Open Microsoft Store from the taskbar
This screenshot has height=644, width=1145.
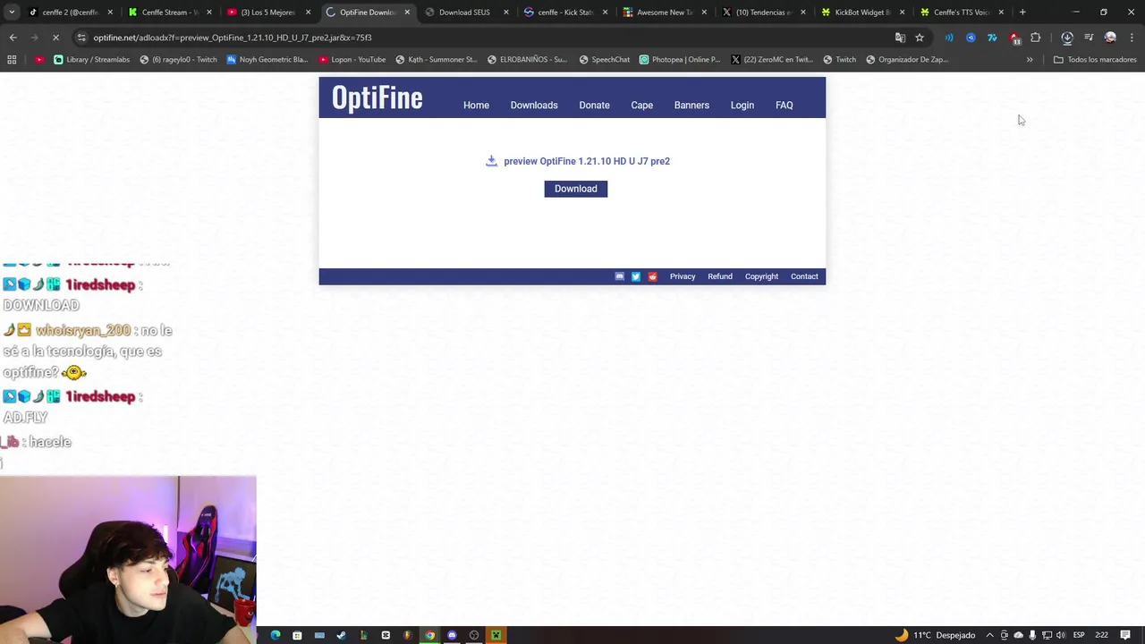[297, 635]
